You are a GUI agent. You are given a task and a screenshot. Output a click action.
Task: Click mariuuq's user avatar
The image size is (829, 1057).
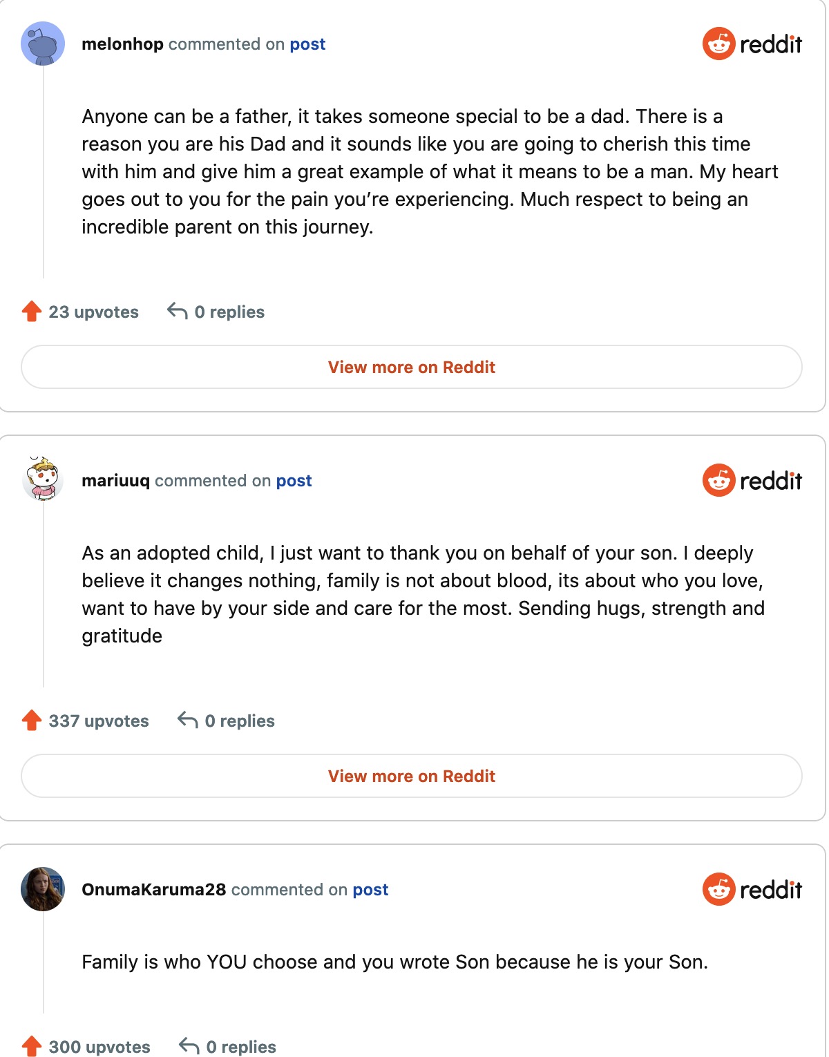(x=43, y=479)
